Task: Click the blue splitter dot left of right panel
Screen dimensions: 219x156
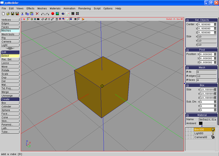Action: click(x=185, y=83)
